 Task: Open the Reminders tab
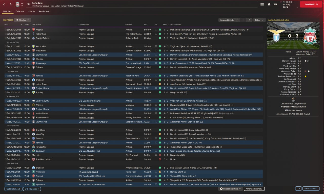click(44, 11)
